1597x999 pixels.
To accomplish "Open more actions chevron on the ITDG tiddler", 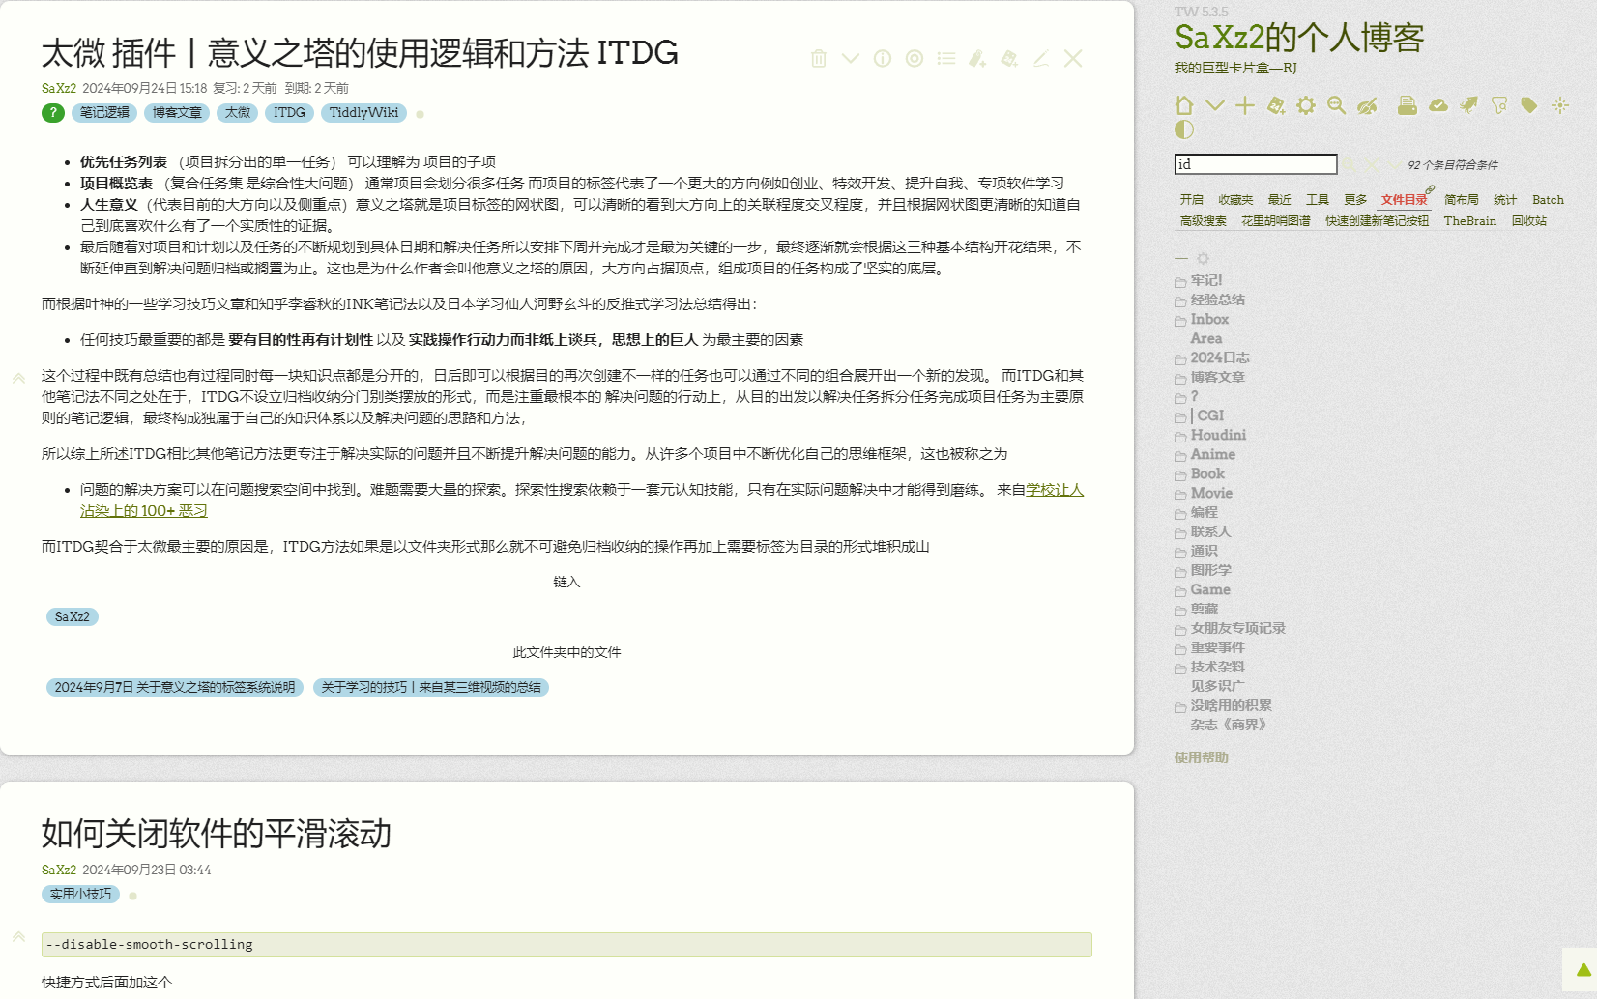I will tap(851, 59).
